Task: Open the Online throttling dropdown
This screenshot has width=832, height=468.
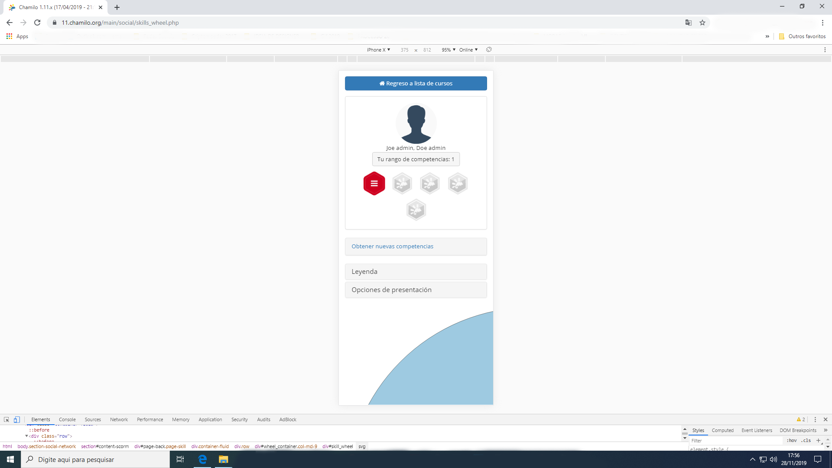Action: 468,50
